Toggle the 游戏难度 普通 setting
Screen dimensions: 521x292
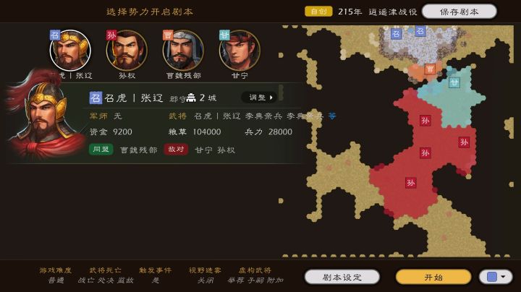56,275
